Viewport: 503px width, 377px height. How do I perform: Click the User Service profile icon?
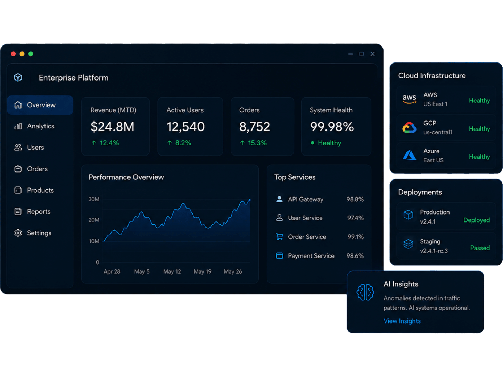pos(279,218)
